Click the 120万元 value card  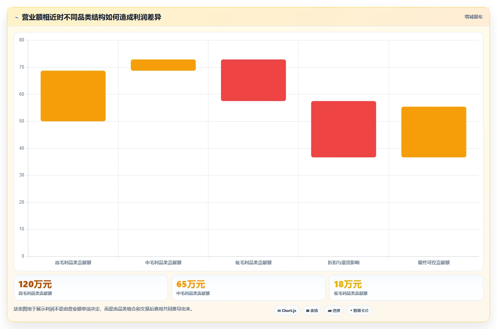[x=91, y=288]
